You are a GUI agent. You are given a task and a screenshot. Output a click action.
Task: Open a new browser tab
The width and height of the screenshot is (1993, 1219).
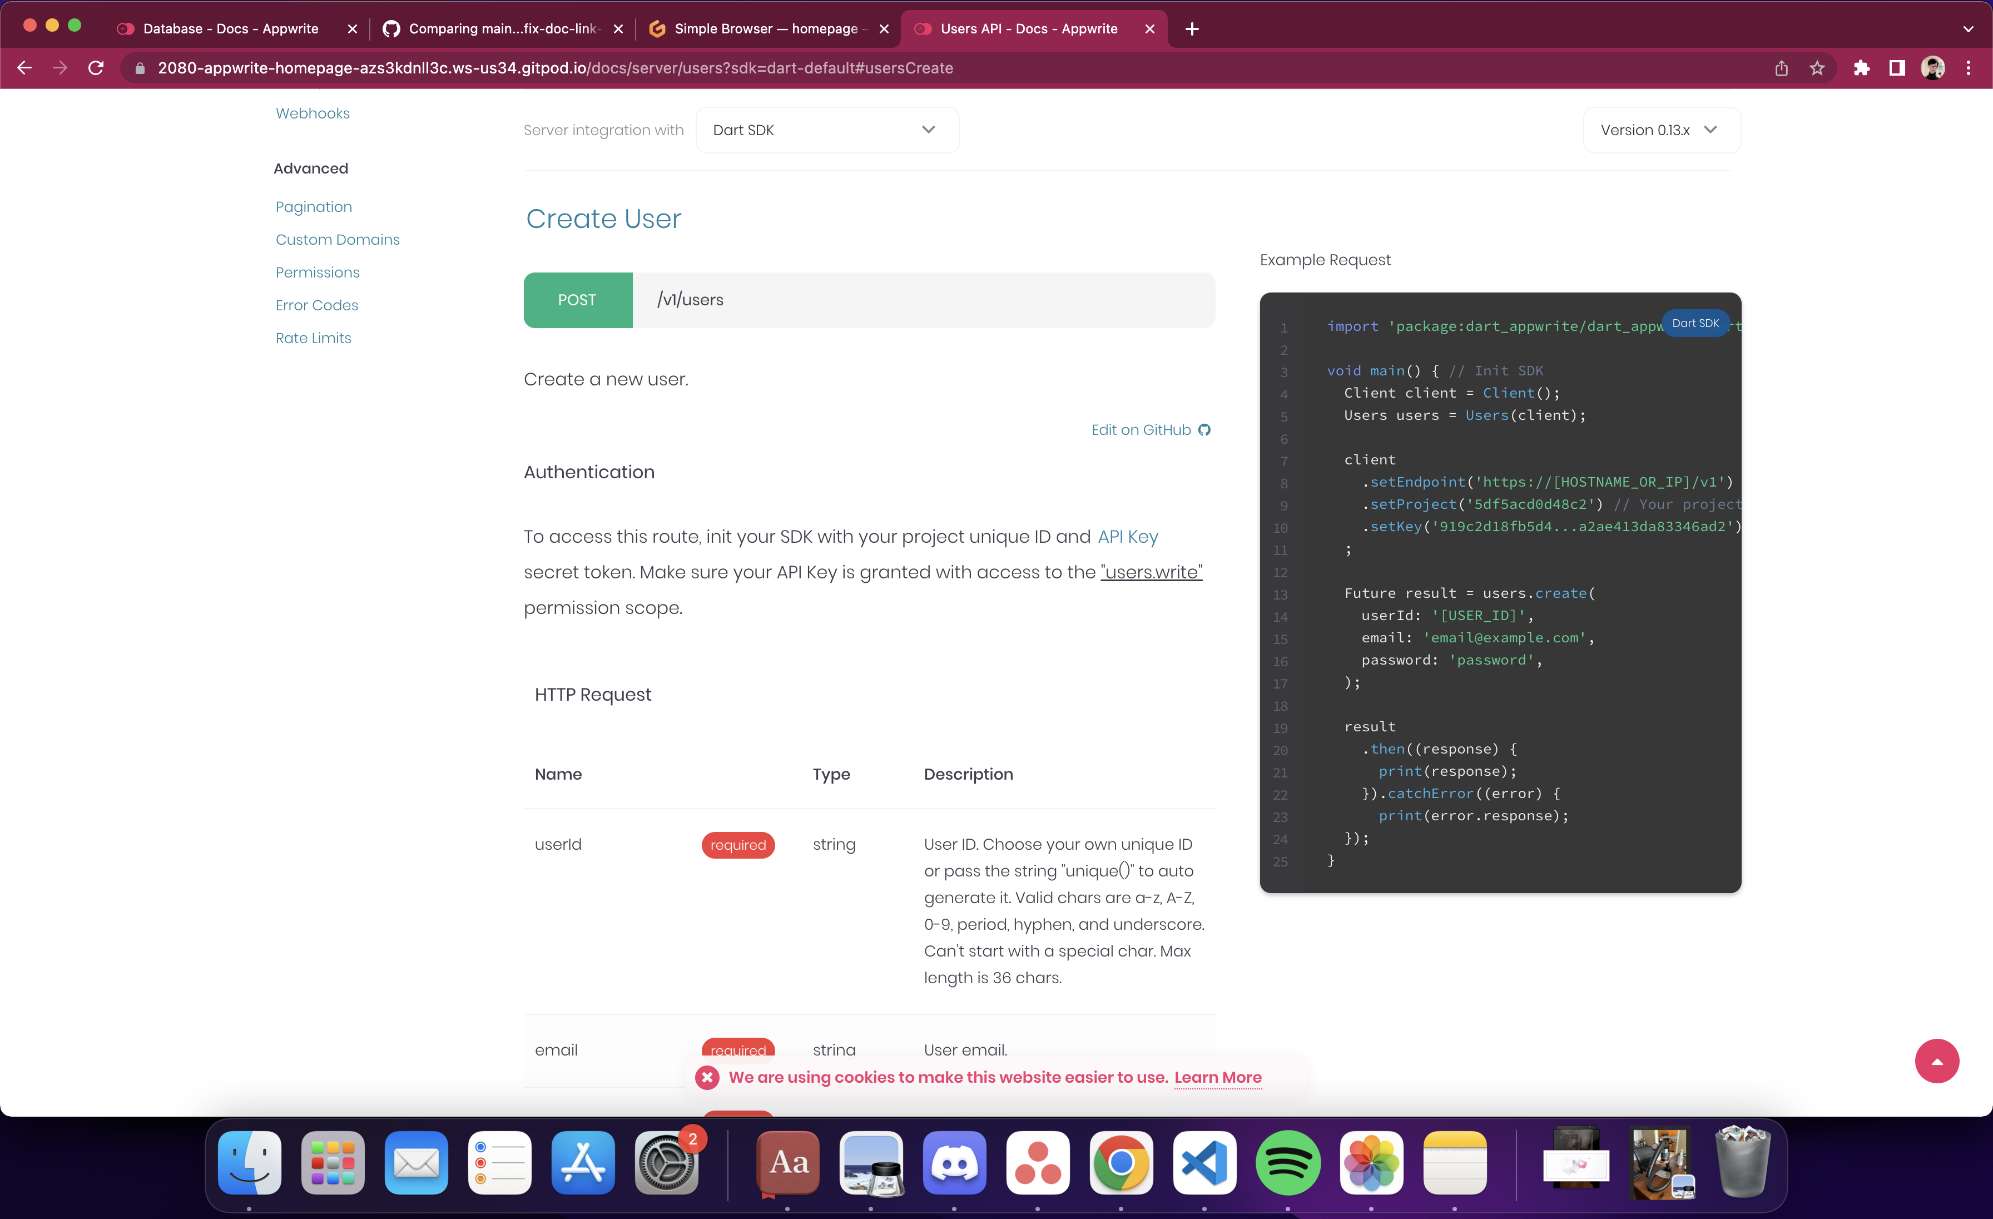1192,29
